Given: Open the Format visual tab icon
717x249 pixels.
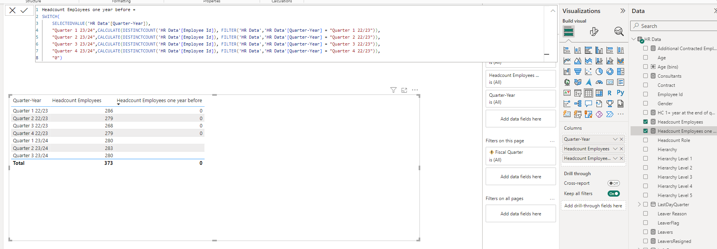Looking at the screenshot, I should [x=594, y=31].
